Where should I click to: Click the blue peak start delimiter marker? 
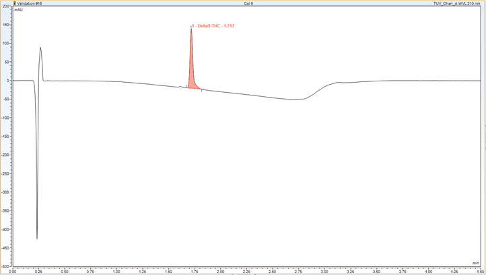pyautogui.click(x=186, y=87)
